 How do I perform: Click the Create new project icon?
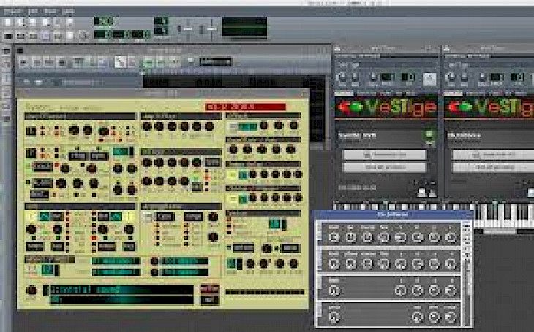click(x=7, y=23)
